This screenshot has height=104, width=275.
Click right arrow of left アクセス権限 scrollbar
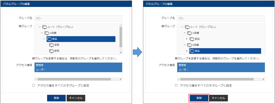point(121,79)
